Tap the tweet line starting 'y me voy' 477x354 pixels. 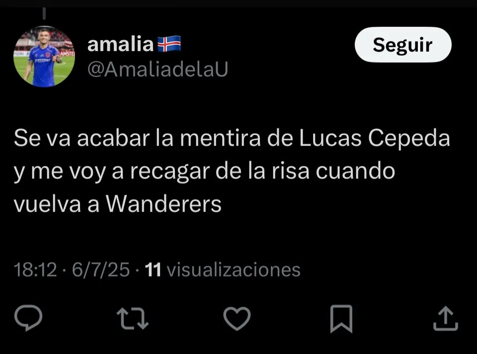[x=204, y=171]
